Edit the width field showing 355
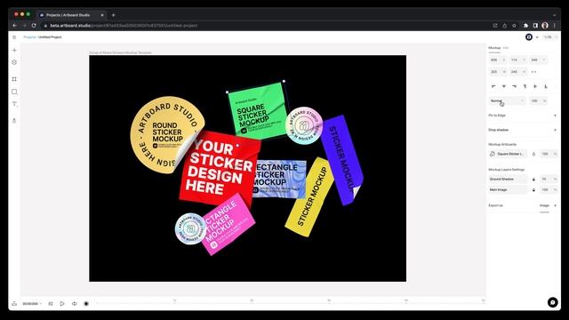 [498, 72]
